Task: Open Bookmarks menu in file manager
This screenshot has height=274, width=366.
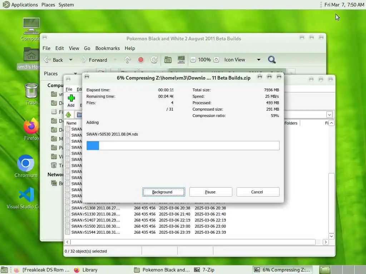Action: (x=107, y=48)
